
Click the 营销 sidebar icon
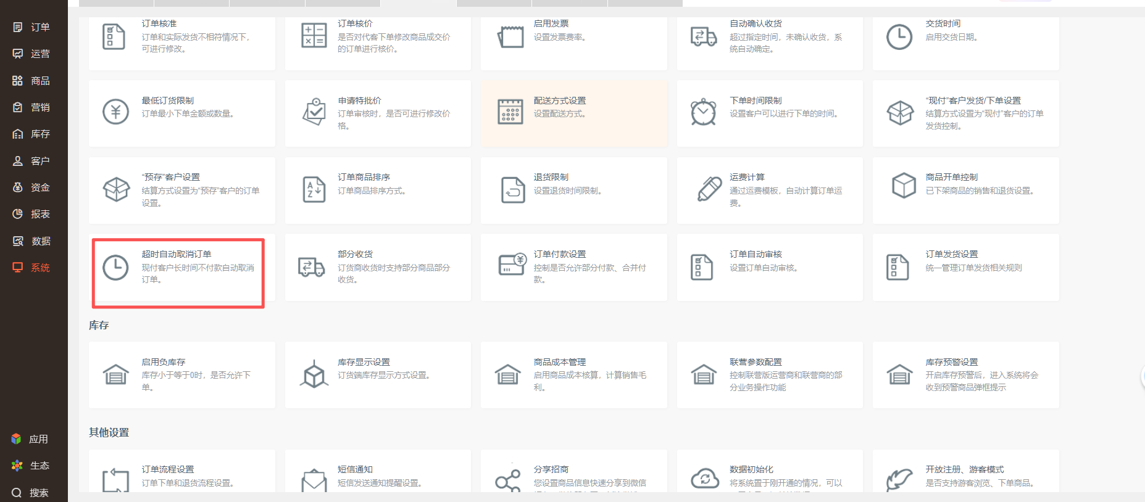pyautogui.click(x=18, y=107)
